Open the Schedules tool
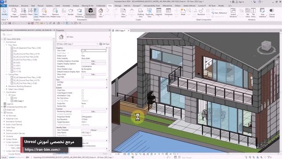The width and height of the screenshot is (282, 159). [x=168, y=12]
